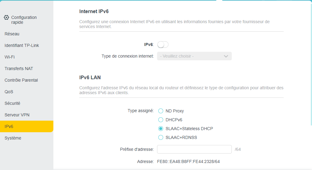Click the dropdown chevron arrow
The image size is (312, 170).
coord(226,56)
